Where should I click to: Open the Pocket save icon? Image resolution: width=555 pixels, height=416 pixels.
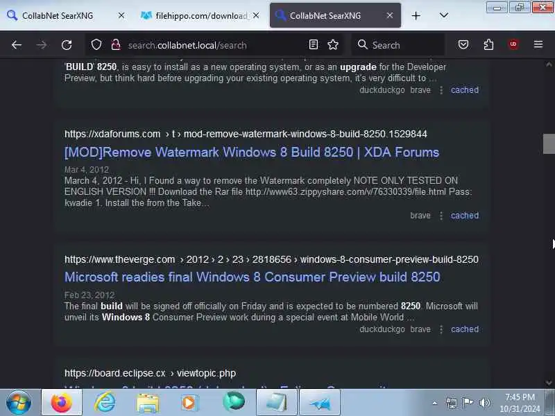463,44
